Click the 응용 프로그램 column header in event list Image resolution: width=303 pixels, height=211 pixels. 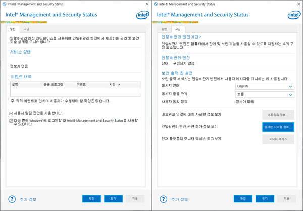click(x=54, y=85)
